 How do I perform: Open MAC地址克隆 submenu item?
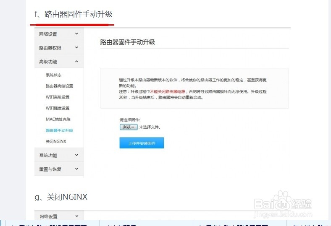(x=58, y=119)
